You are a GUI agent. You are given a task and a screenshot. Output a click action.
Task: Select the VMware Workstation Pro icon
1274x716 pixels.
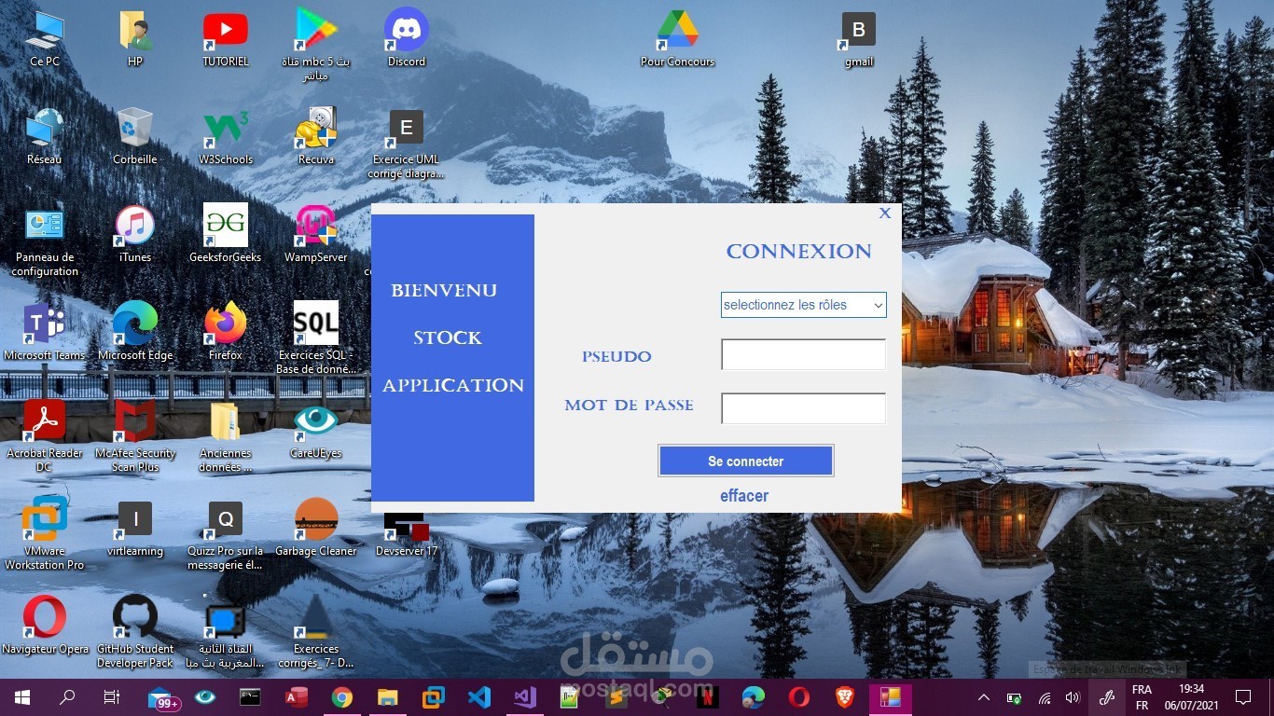(45, 533)
